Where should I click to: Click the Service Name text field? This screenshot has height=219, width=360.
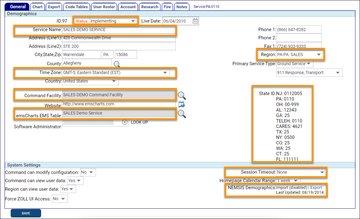pyautogui.click(x=118, y=30)
